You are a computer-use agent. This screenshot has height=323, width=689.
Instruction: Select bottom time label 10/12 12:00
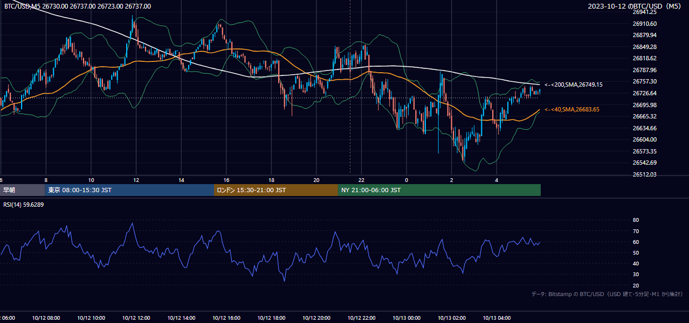point(136,318)
